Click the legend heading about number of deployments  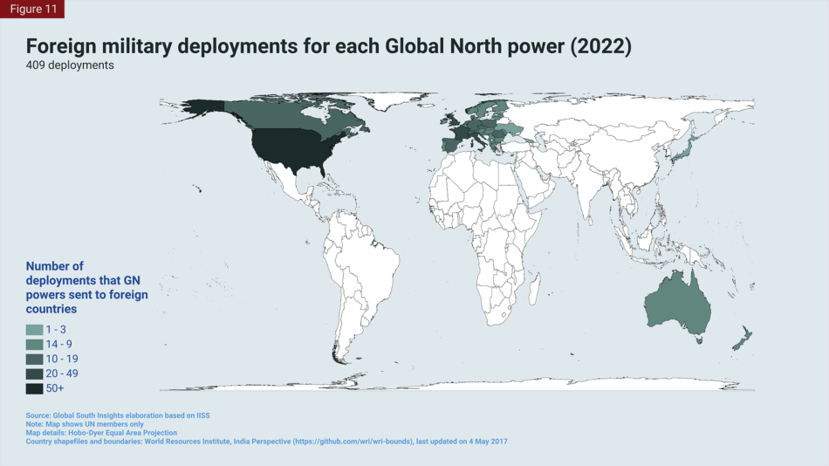click(86, 287)
